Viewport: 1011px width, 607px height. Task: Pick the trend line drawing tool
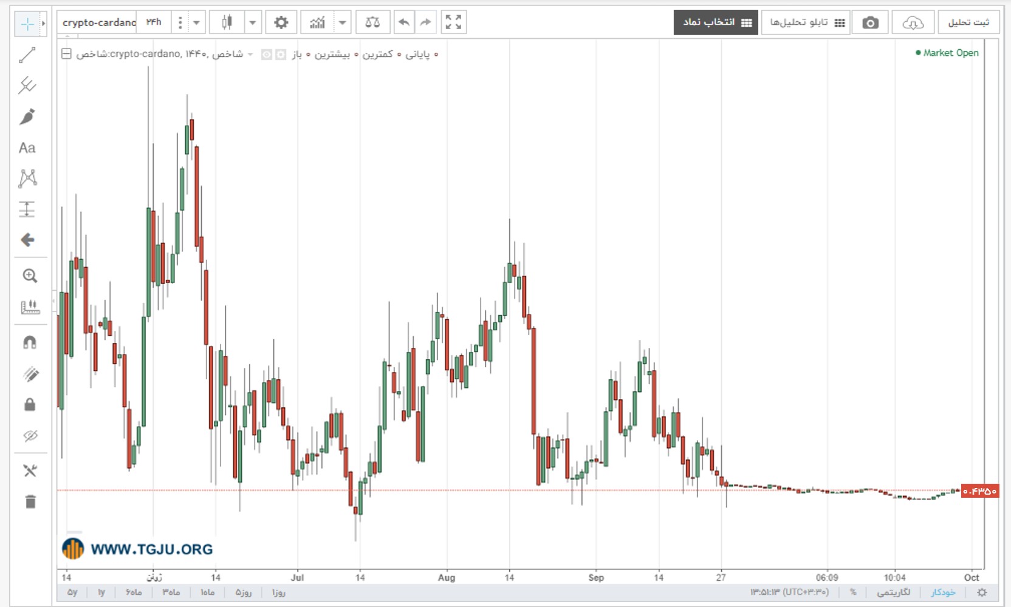click(27, 55)
